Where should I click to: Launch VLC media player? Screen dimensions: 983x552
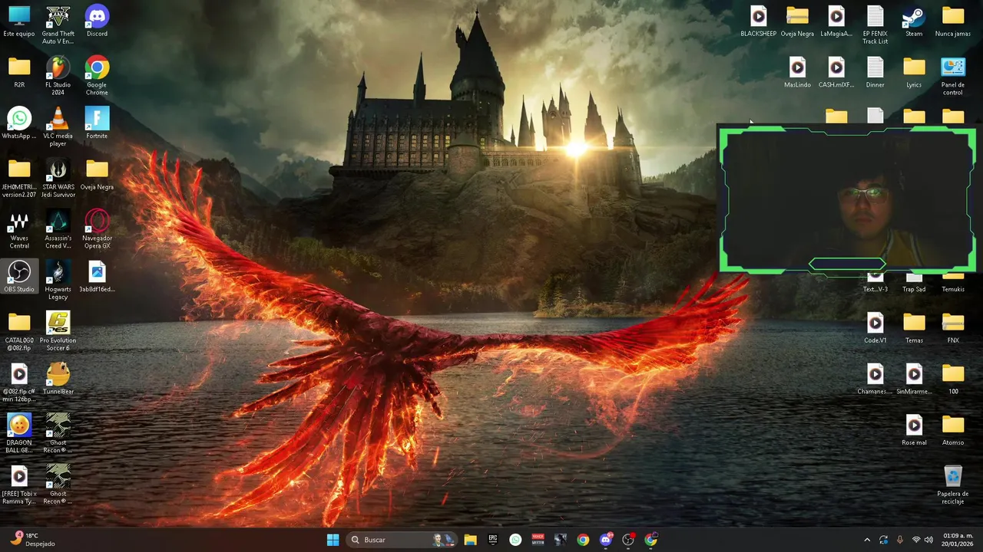click(x=58, y=127)
